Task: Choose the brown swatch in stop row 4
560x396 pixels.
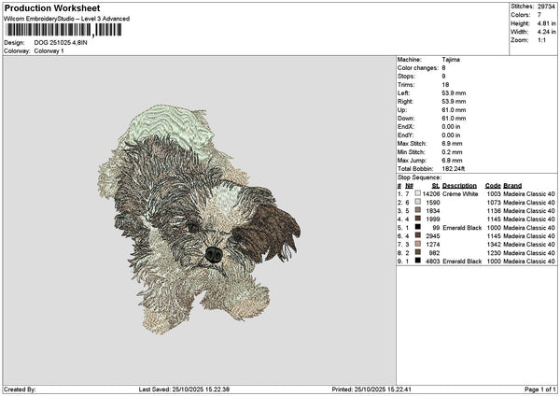Action: pyautogui.click(x=417, y=219)
